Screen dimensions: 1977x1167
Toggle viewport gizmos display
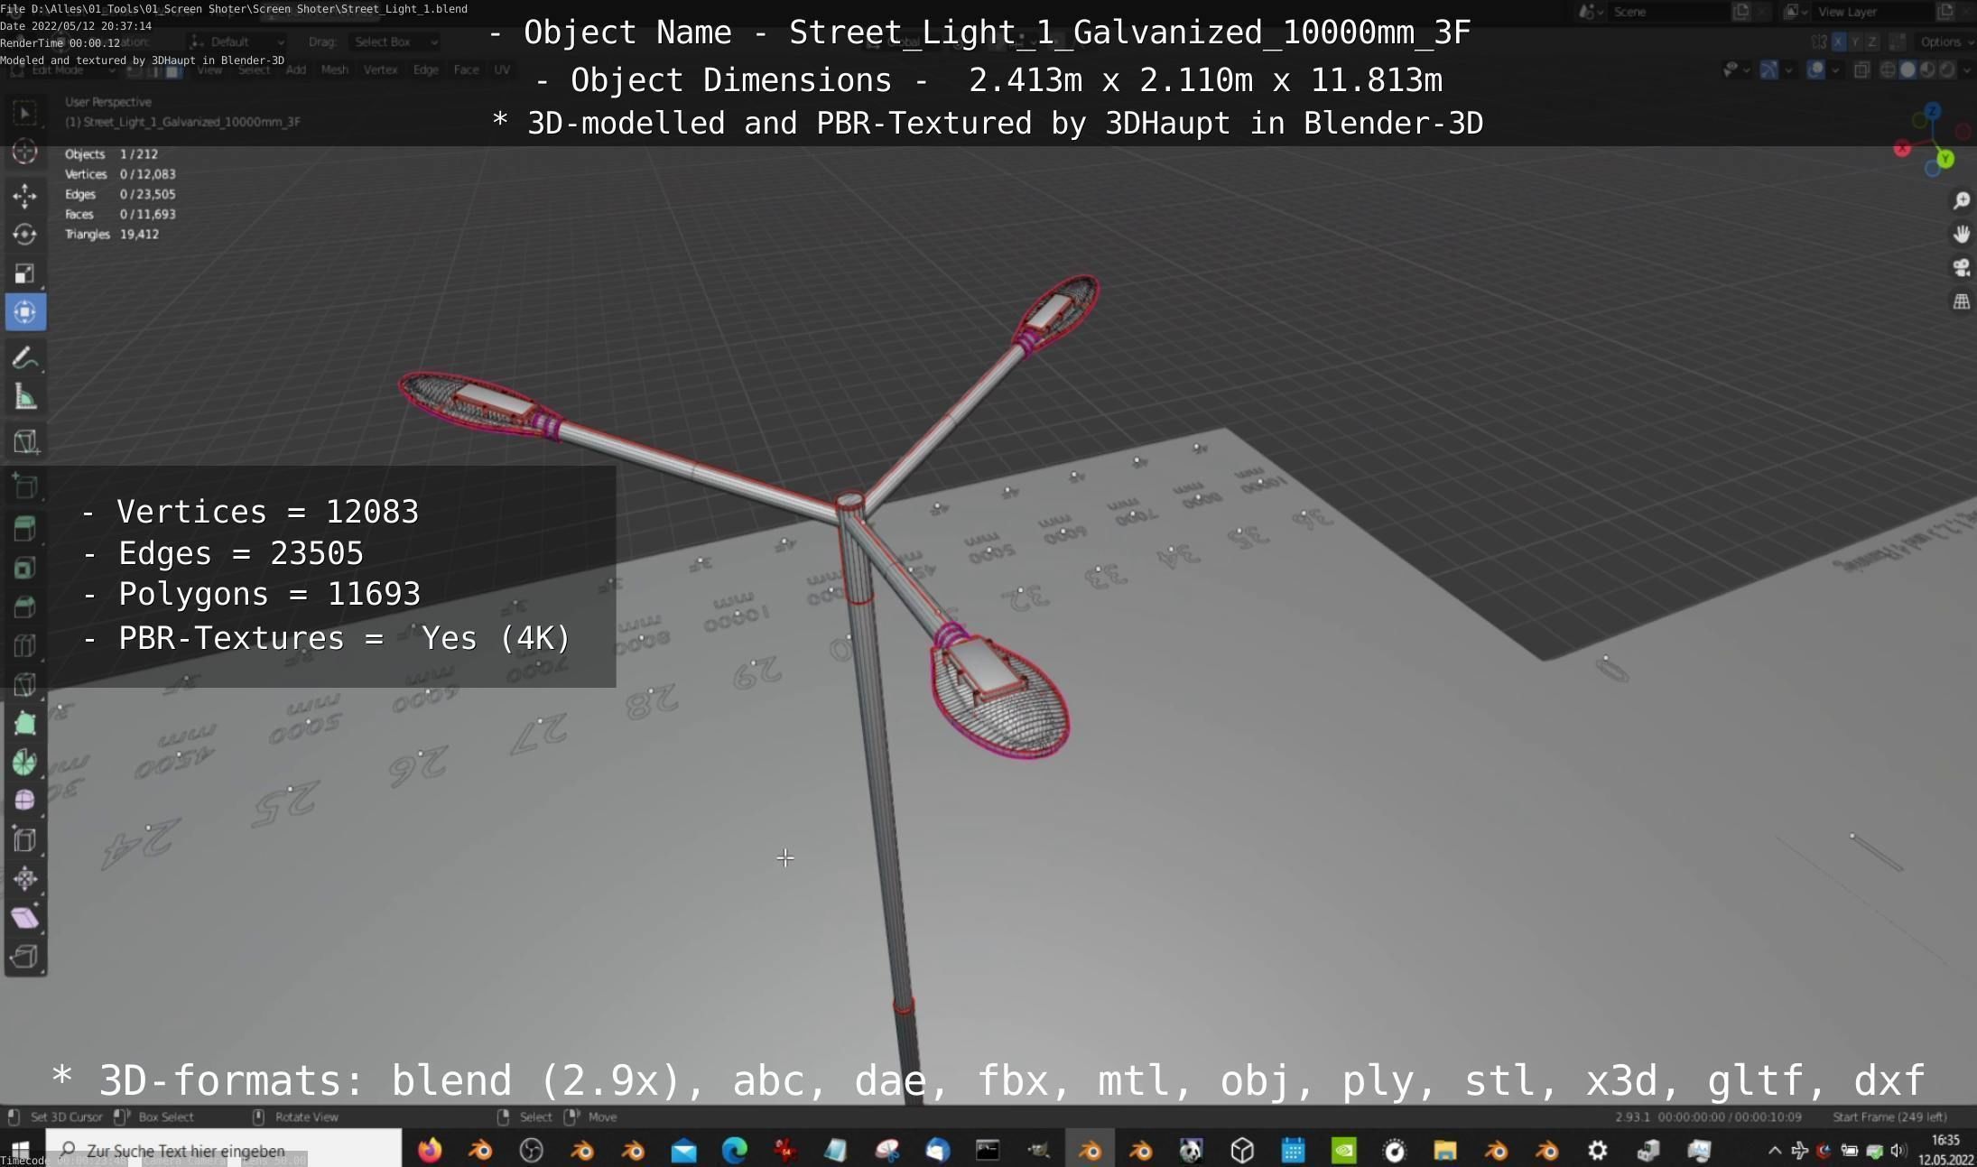point(1769,70)
